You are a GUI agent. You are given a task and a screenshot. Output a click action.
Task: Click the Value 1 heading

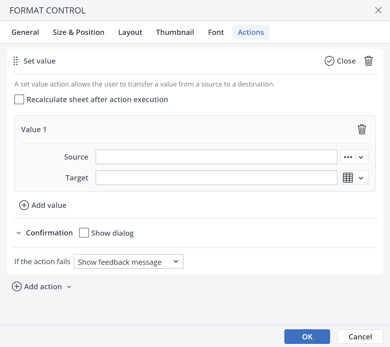tap(34, 129)
